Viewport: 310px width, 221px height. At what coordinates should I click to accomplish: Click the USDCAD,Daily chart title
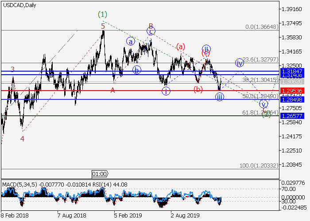[19, 5]
